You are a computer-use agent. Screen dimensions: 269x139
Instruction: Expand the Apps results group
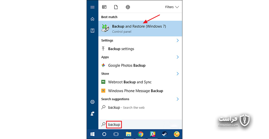click(178, 57)
